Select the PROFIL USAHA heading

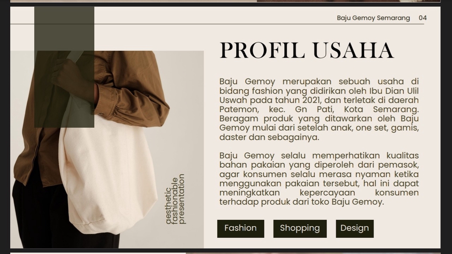click(x=307, y=50)
